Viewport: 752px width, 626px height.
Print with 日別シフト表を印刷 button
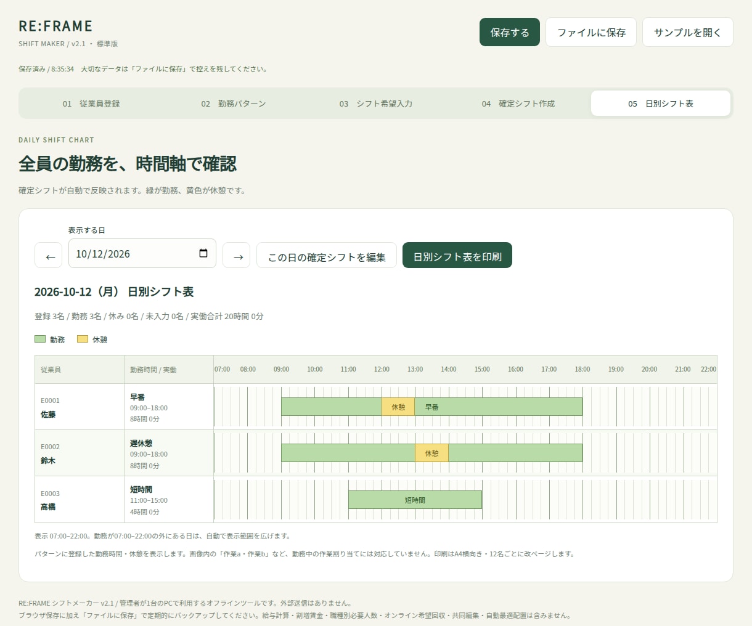457,256
